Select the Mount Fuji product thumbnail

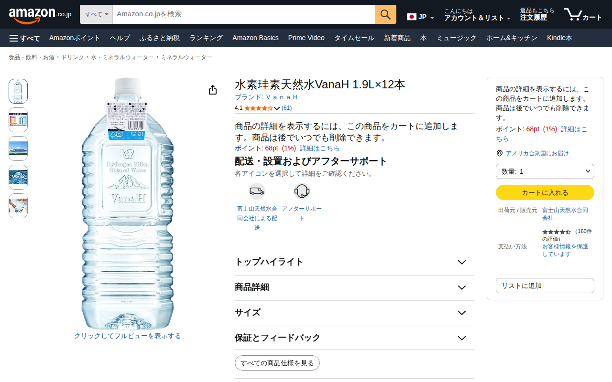point(18,149)
